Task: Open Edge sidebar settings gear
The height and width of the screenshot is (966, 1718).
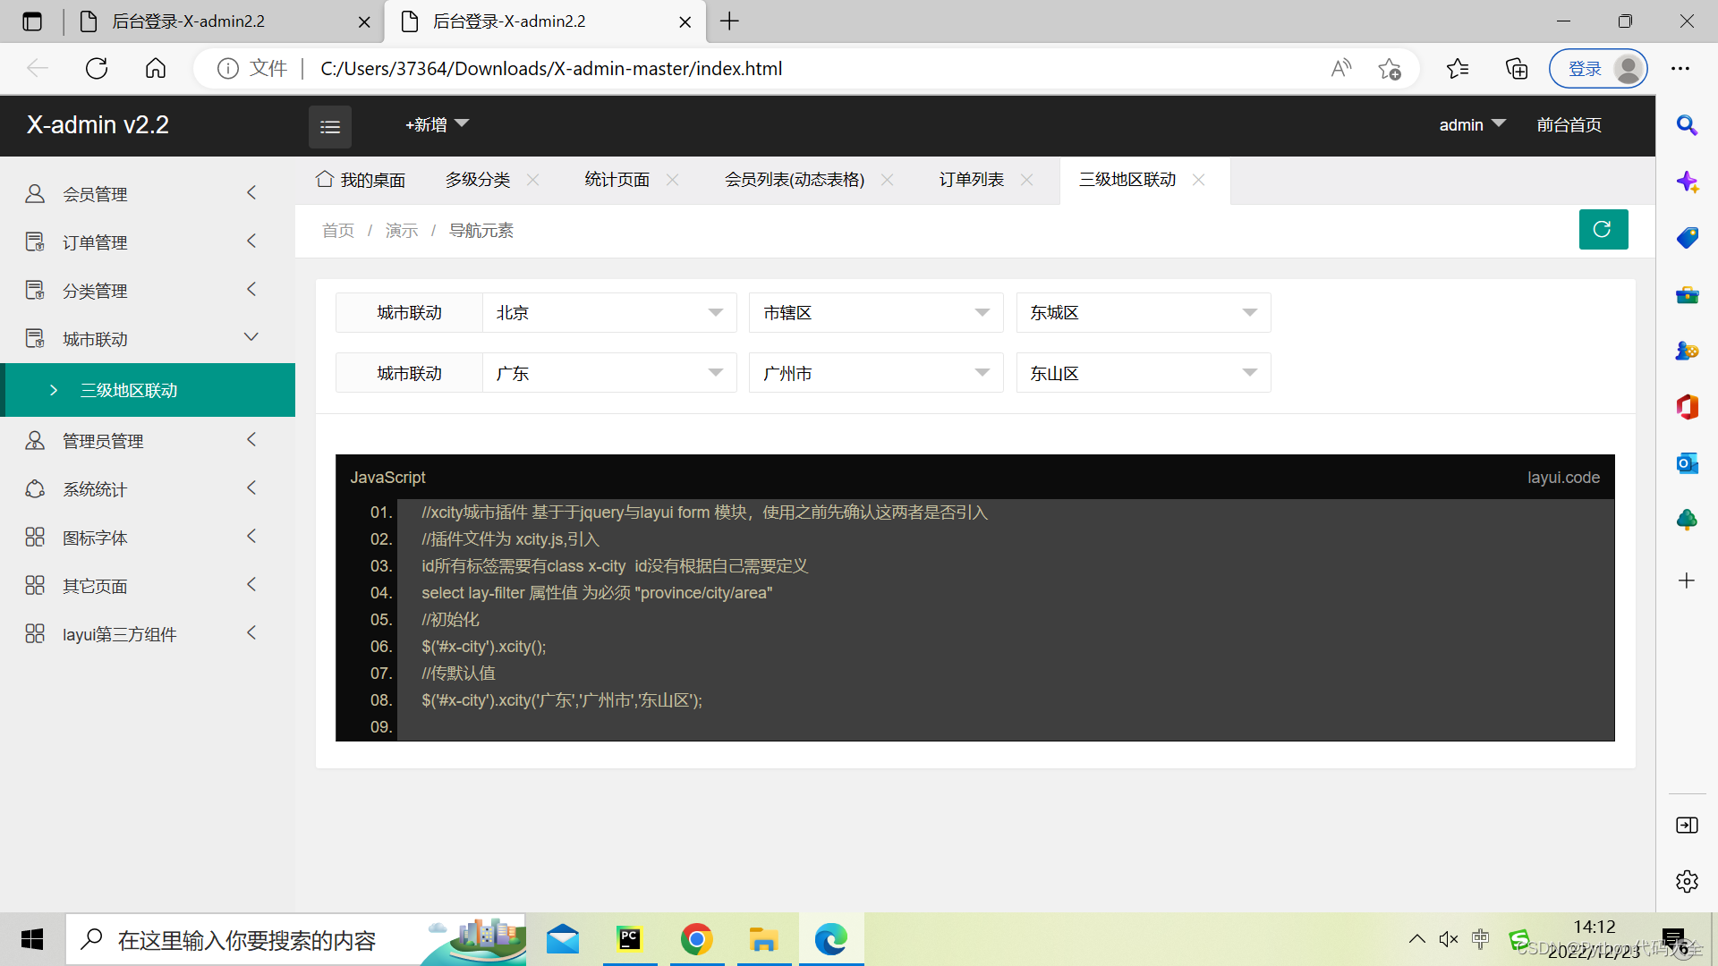Action: [x=1687, y=881]
